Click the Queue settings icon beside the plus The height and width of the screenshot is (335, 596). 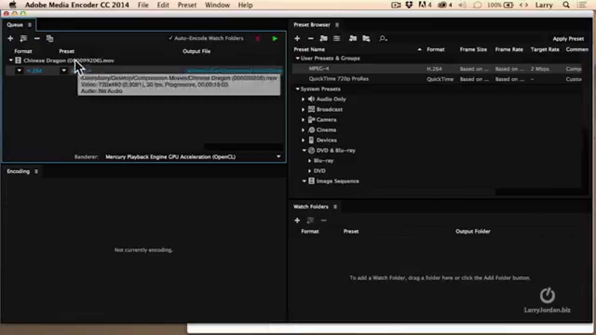tap(23, 39)
